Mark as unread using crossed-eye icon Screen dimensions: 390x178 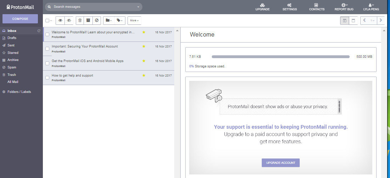pos(69,21)
